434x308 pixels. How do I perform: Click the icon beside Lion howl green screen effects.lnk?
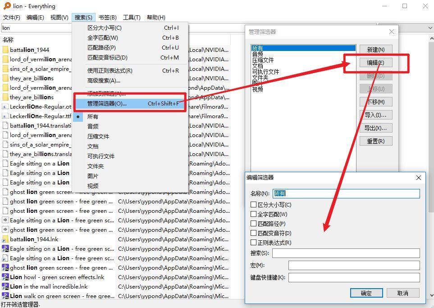pos(5,277)
